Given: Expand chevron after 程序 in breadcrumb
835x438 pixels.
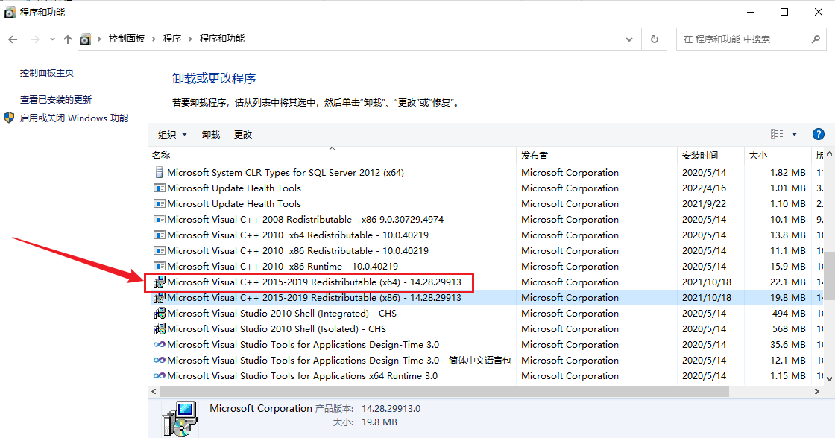Looking at the screenshot, I should point(191,39).
